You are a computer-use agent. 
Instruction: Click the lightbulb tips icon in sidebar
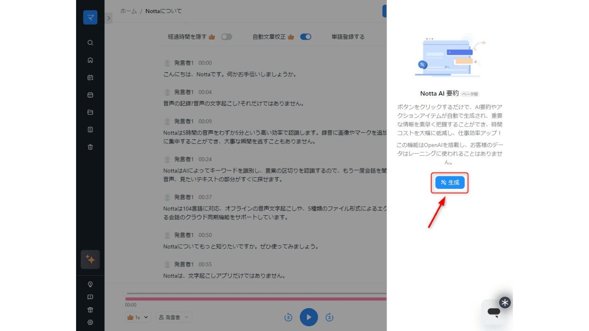[90, 284]
